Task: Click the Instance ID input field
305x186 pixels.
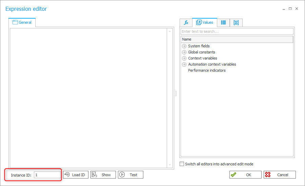Action: (47, 175)
